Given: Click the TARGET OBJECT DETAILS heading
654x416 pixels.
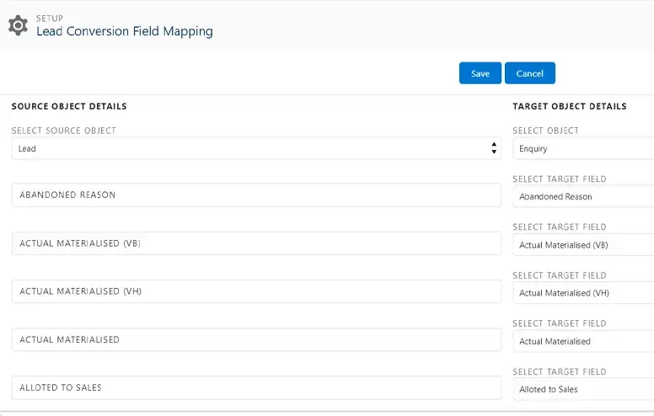Looking at the screenshot, I should tap(570, 106).
